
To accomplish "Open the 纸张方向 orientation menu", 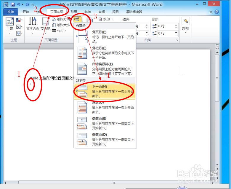I will 61,19.
